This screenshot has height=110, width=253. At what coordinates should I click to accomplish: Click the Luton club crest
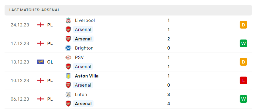click(x=68, y=95)
